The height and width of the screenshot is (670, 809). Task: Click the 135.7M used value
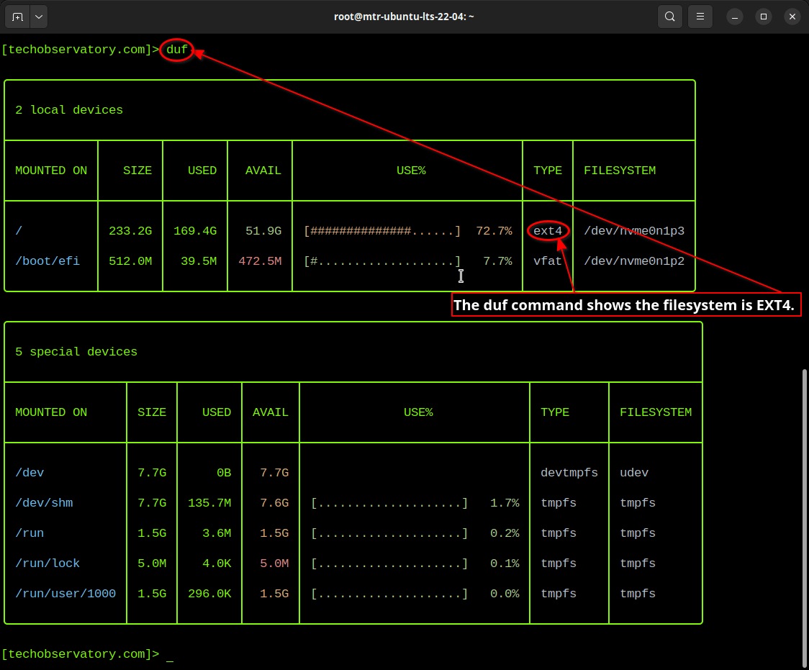click(x=209, y=503)
